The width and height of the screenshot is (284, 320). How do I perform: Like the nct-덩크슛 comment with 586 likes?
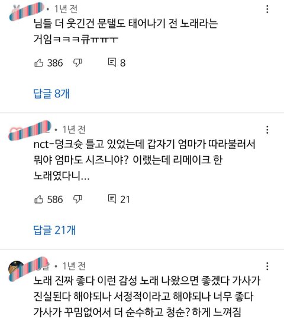pyautogui.click(x=38, y=199)
